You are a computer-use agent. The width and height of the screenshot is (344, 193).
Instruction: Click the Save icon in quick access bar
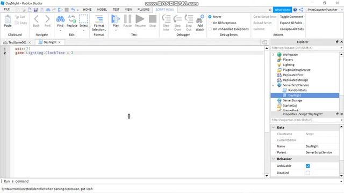[35, 10]
